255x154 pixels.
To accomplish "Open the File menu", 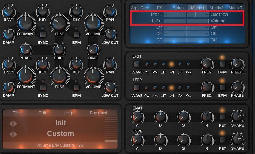I will pos(16,113).
